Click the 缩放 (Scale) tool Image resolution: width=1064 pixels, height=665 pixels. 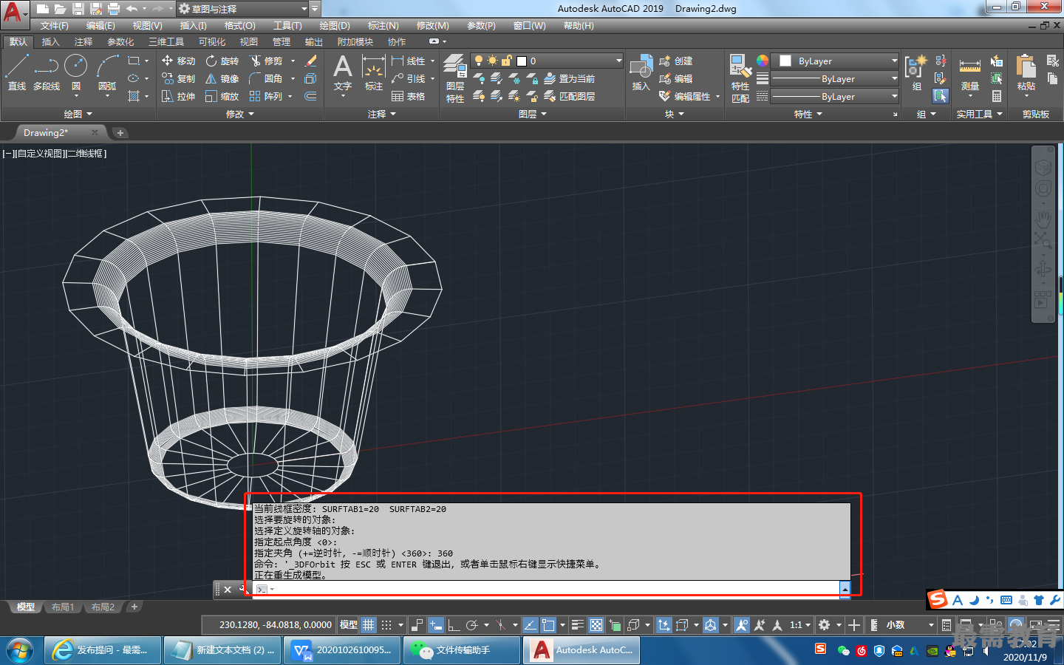[x=222, y=96]
